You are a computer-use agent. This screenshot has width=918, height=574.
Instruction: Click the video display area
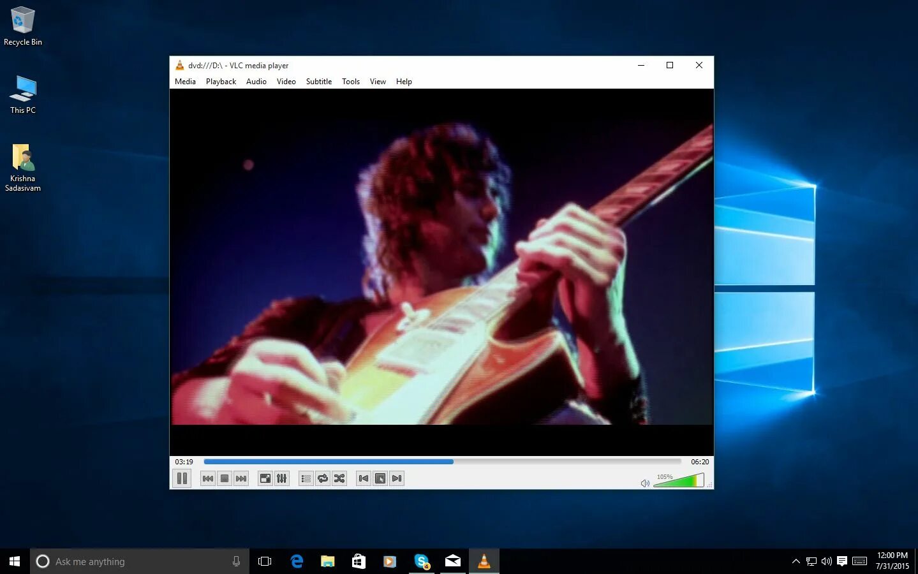pos(441,272)
